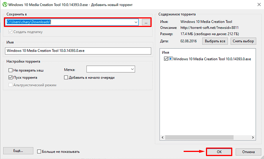Browse for folder with the '...' button
Image resolution: width=264 pixels, height=159 pixels.
[x=146, y=22]
